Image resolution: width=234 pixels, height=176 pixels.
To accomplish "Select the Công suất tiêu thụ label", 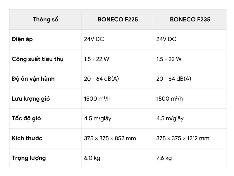I will 38,59.
